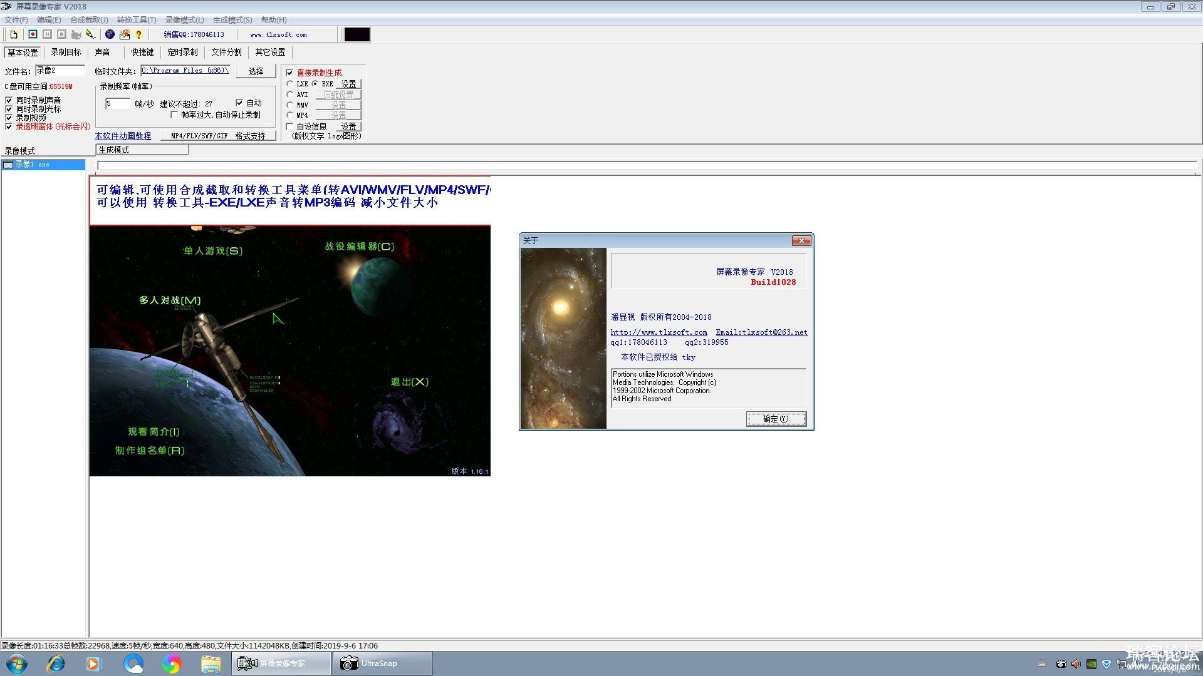Click the 临时文件夹 path field
1203x676 pixels.
point(185,71)
